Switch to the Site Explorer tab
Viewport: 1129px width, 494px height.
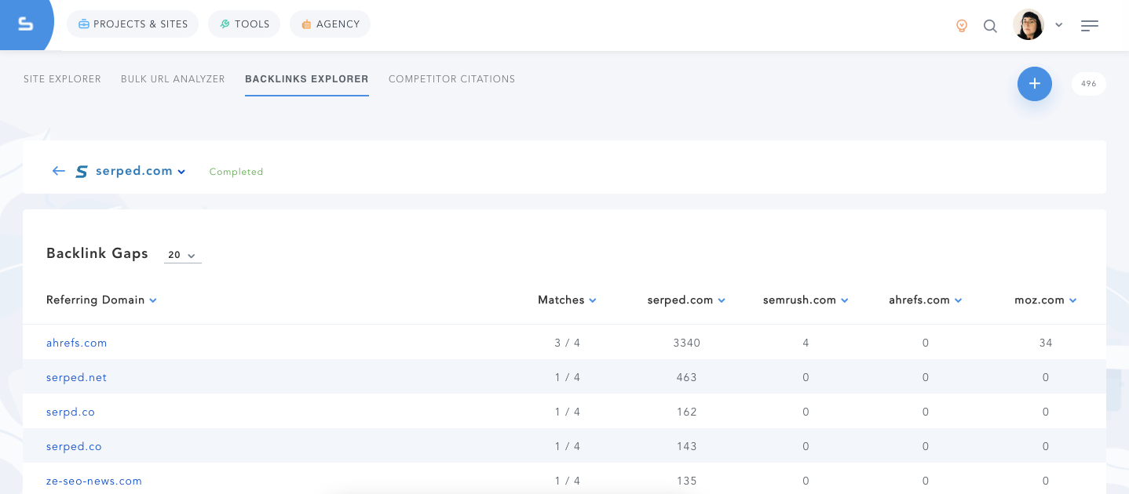click(62, 79)
